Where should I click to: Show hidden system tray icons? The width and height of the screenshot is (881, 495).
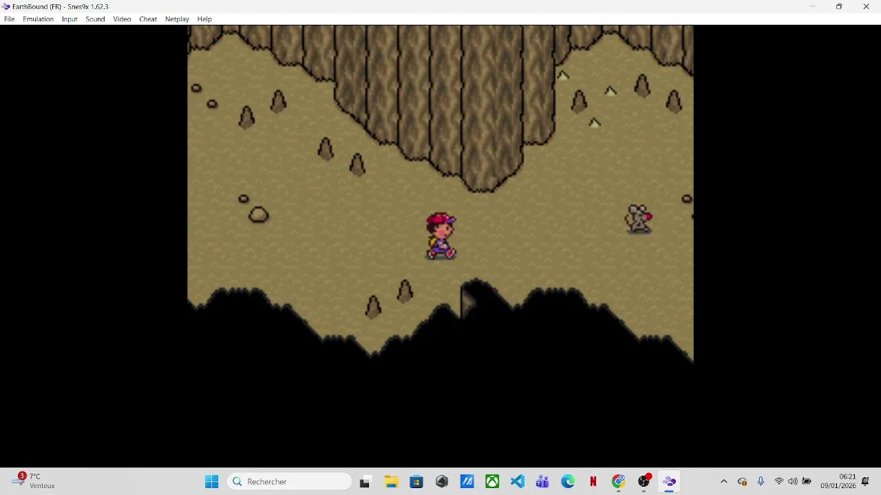723,482
